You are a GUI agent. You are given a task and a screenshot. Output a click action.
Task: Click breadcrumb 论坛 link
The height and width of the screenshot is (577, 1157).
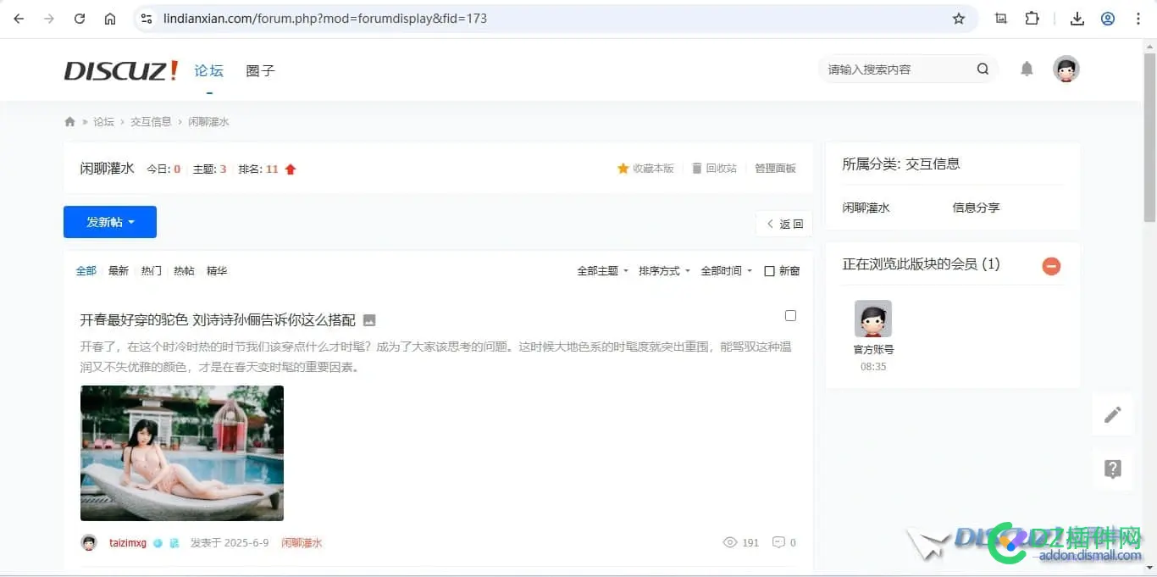click(x=103, y=122)
